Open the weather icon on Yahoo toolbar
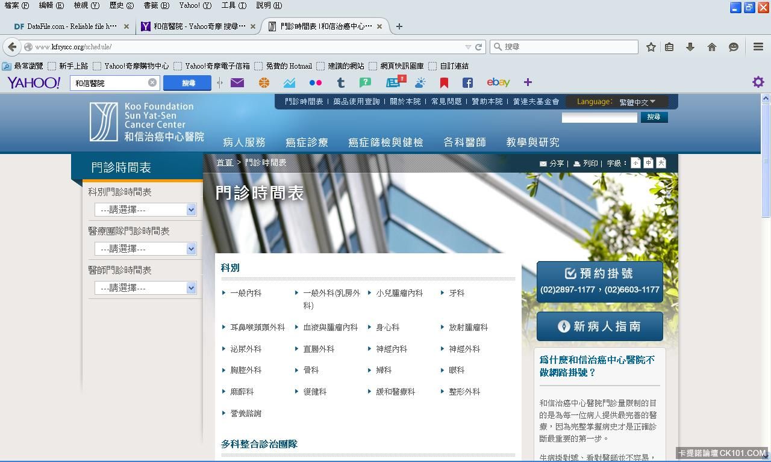This screenshot has height=462, width=771. [420, 82]
